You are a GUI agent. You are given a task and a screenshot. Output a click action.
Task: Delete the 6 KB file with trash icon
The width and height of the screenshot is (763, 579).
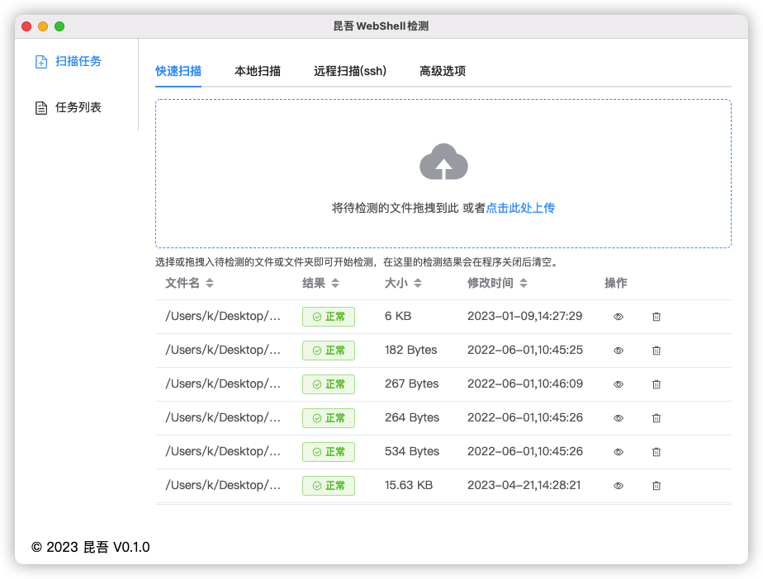656,317
